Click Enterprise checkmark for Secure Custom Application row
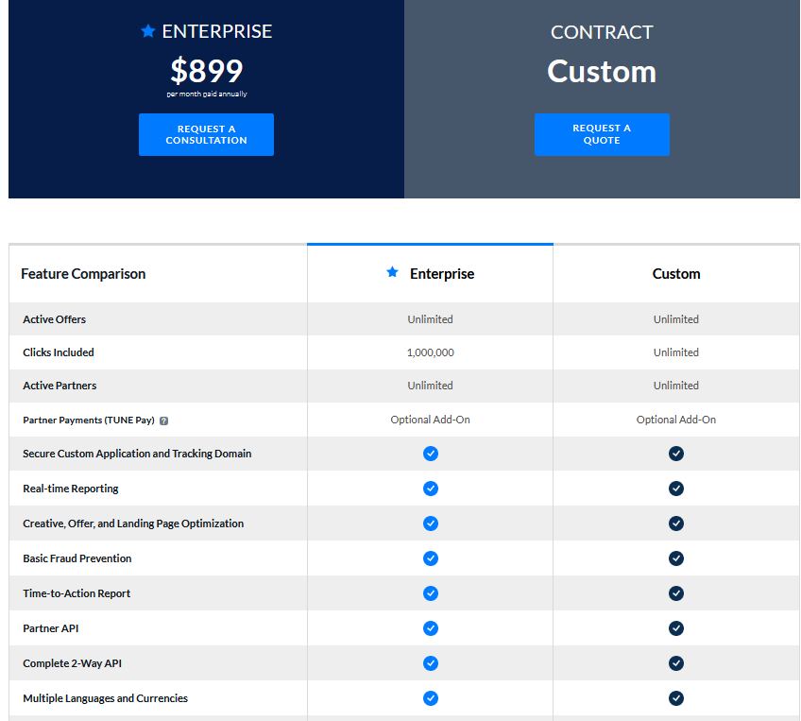801x721 pixels. coord(431,454)
